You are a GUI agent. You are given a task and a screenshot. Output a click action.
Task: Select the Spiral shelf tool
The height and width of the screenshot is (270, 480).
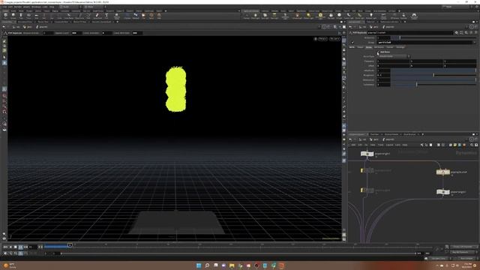coord(151,16)
